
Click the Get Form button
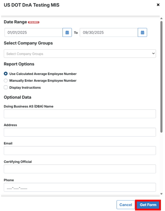148,205
